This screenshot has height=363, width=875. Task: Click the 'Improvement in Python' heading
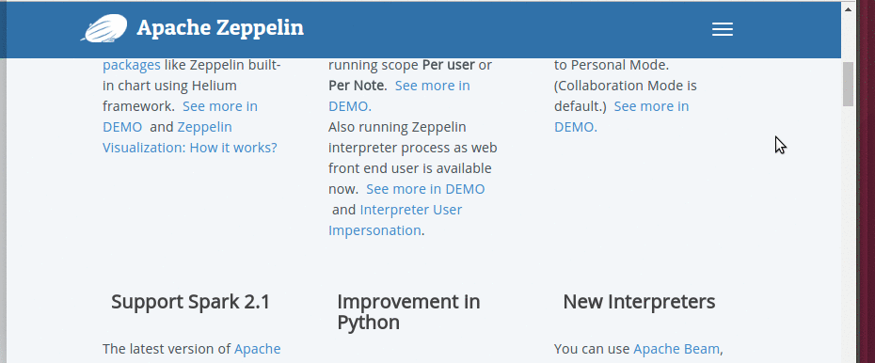click(x=408, y=311)
